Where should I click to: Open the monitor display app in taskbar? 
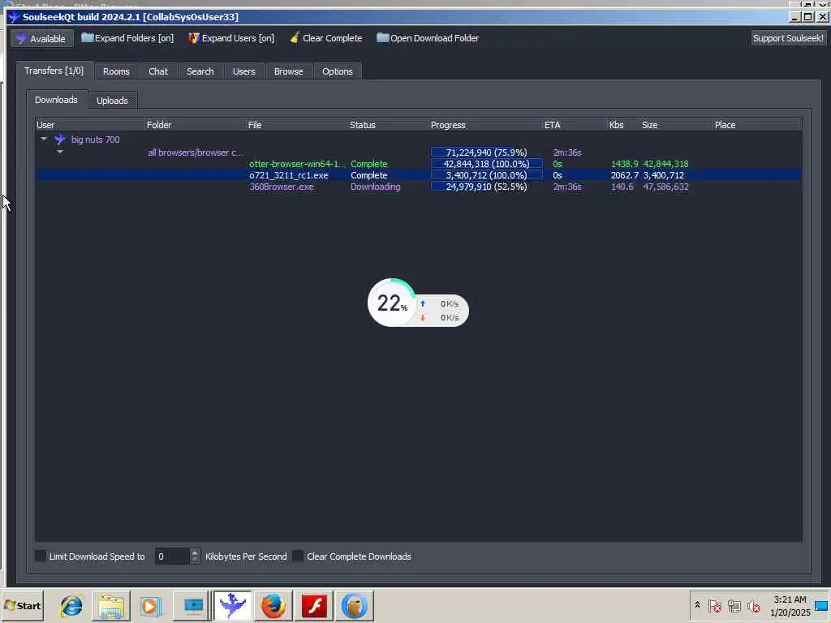click(x=193, y=605)
